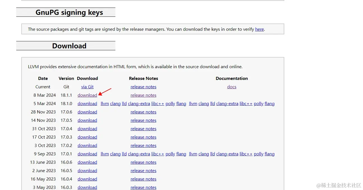Screen dimensions: 363x190
Task: Open 17.0.1 clang release notes link
Action: 115,154
